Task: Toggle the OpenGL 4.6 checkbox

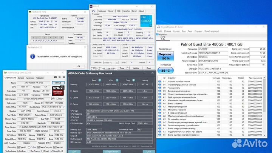Action: point(51,151)
